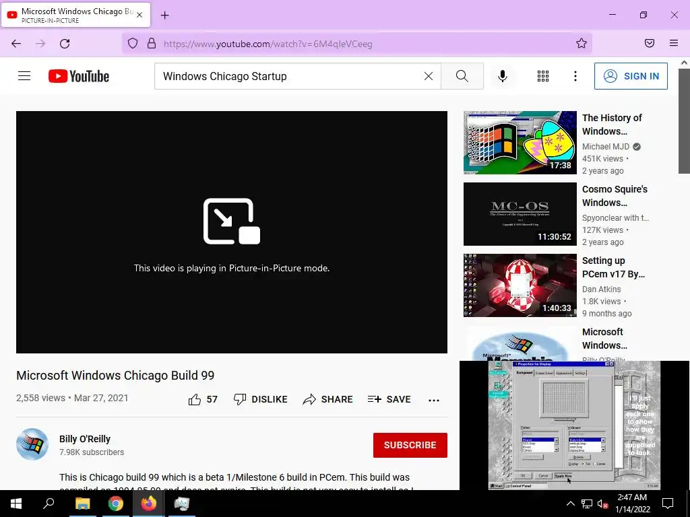
Task: Save the video to a playlist
Action: [x=389, y=399]
